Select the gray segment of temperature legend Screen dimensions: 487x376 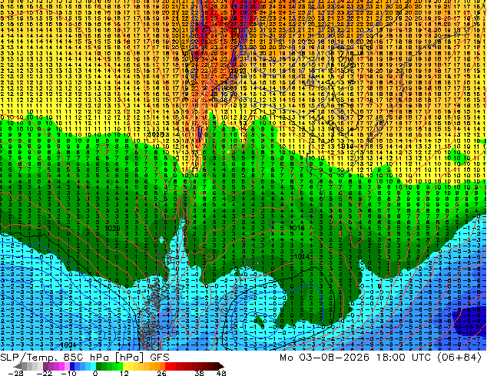click(x=30, y=366)
